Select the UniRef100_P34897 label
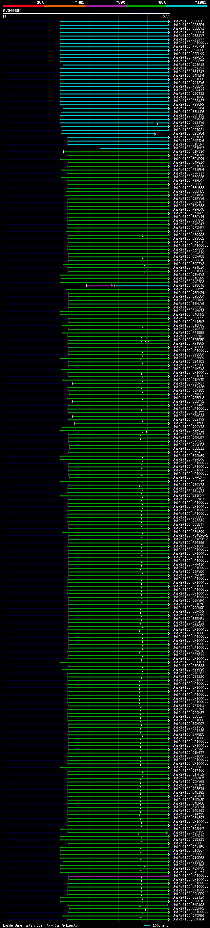 coord(188,818)
